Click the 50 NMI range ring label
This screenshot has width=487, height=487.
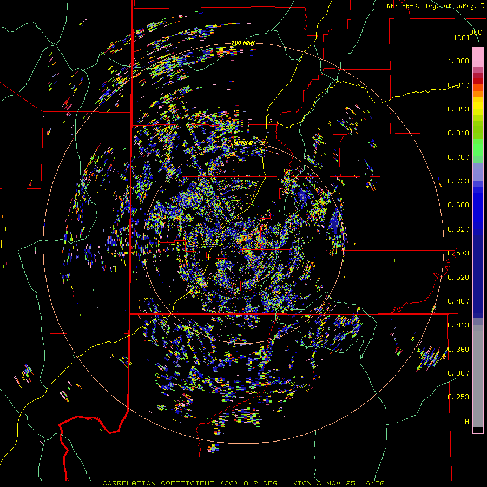pyautogui.click(x=243, y=143)
